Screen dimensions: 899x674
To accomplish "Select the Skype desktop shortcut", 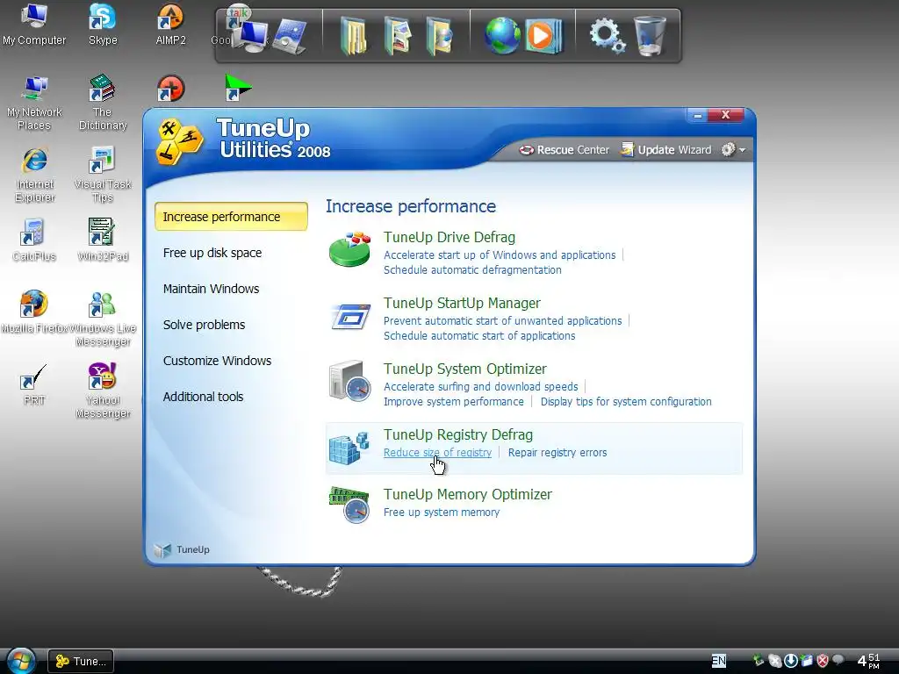I will pos(103,24).
